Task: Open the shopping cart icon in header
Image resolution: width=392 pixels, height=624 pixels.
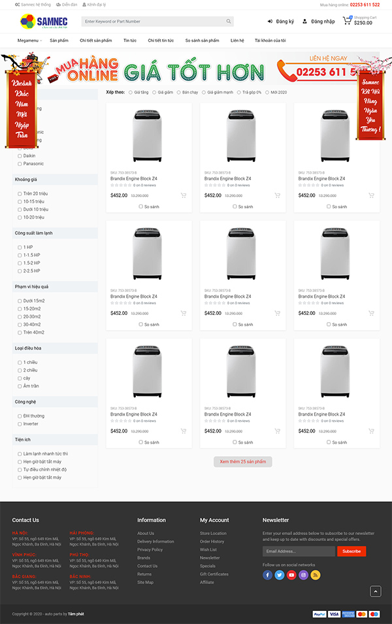Action: [348, 21]
